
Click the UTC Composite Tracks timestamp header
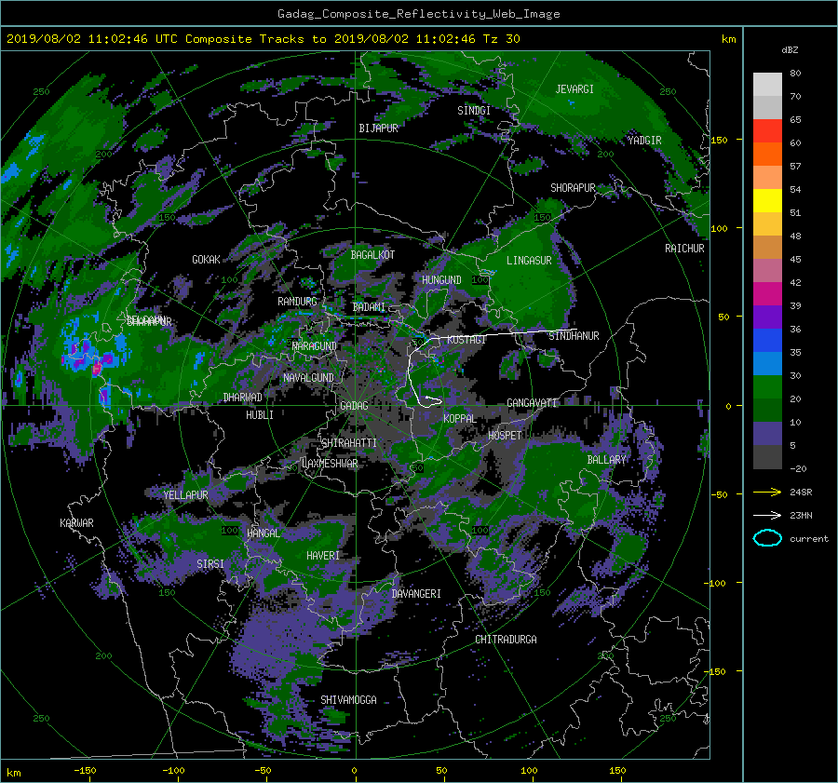263,39
